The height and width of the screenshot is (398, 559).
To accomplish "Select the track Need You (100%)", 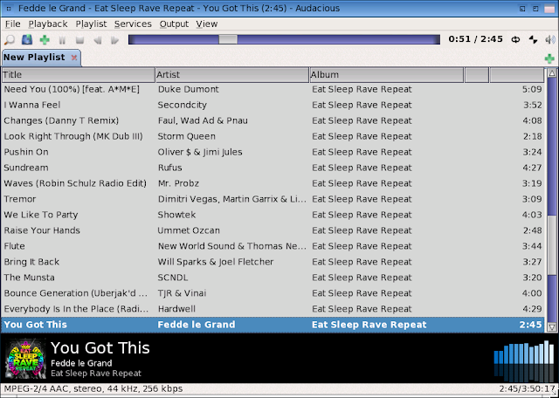I will pos(273,89).
